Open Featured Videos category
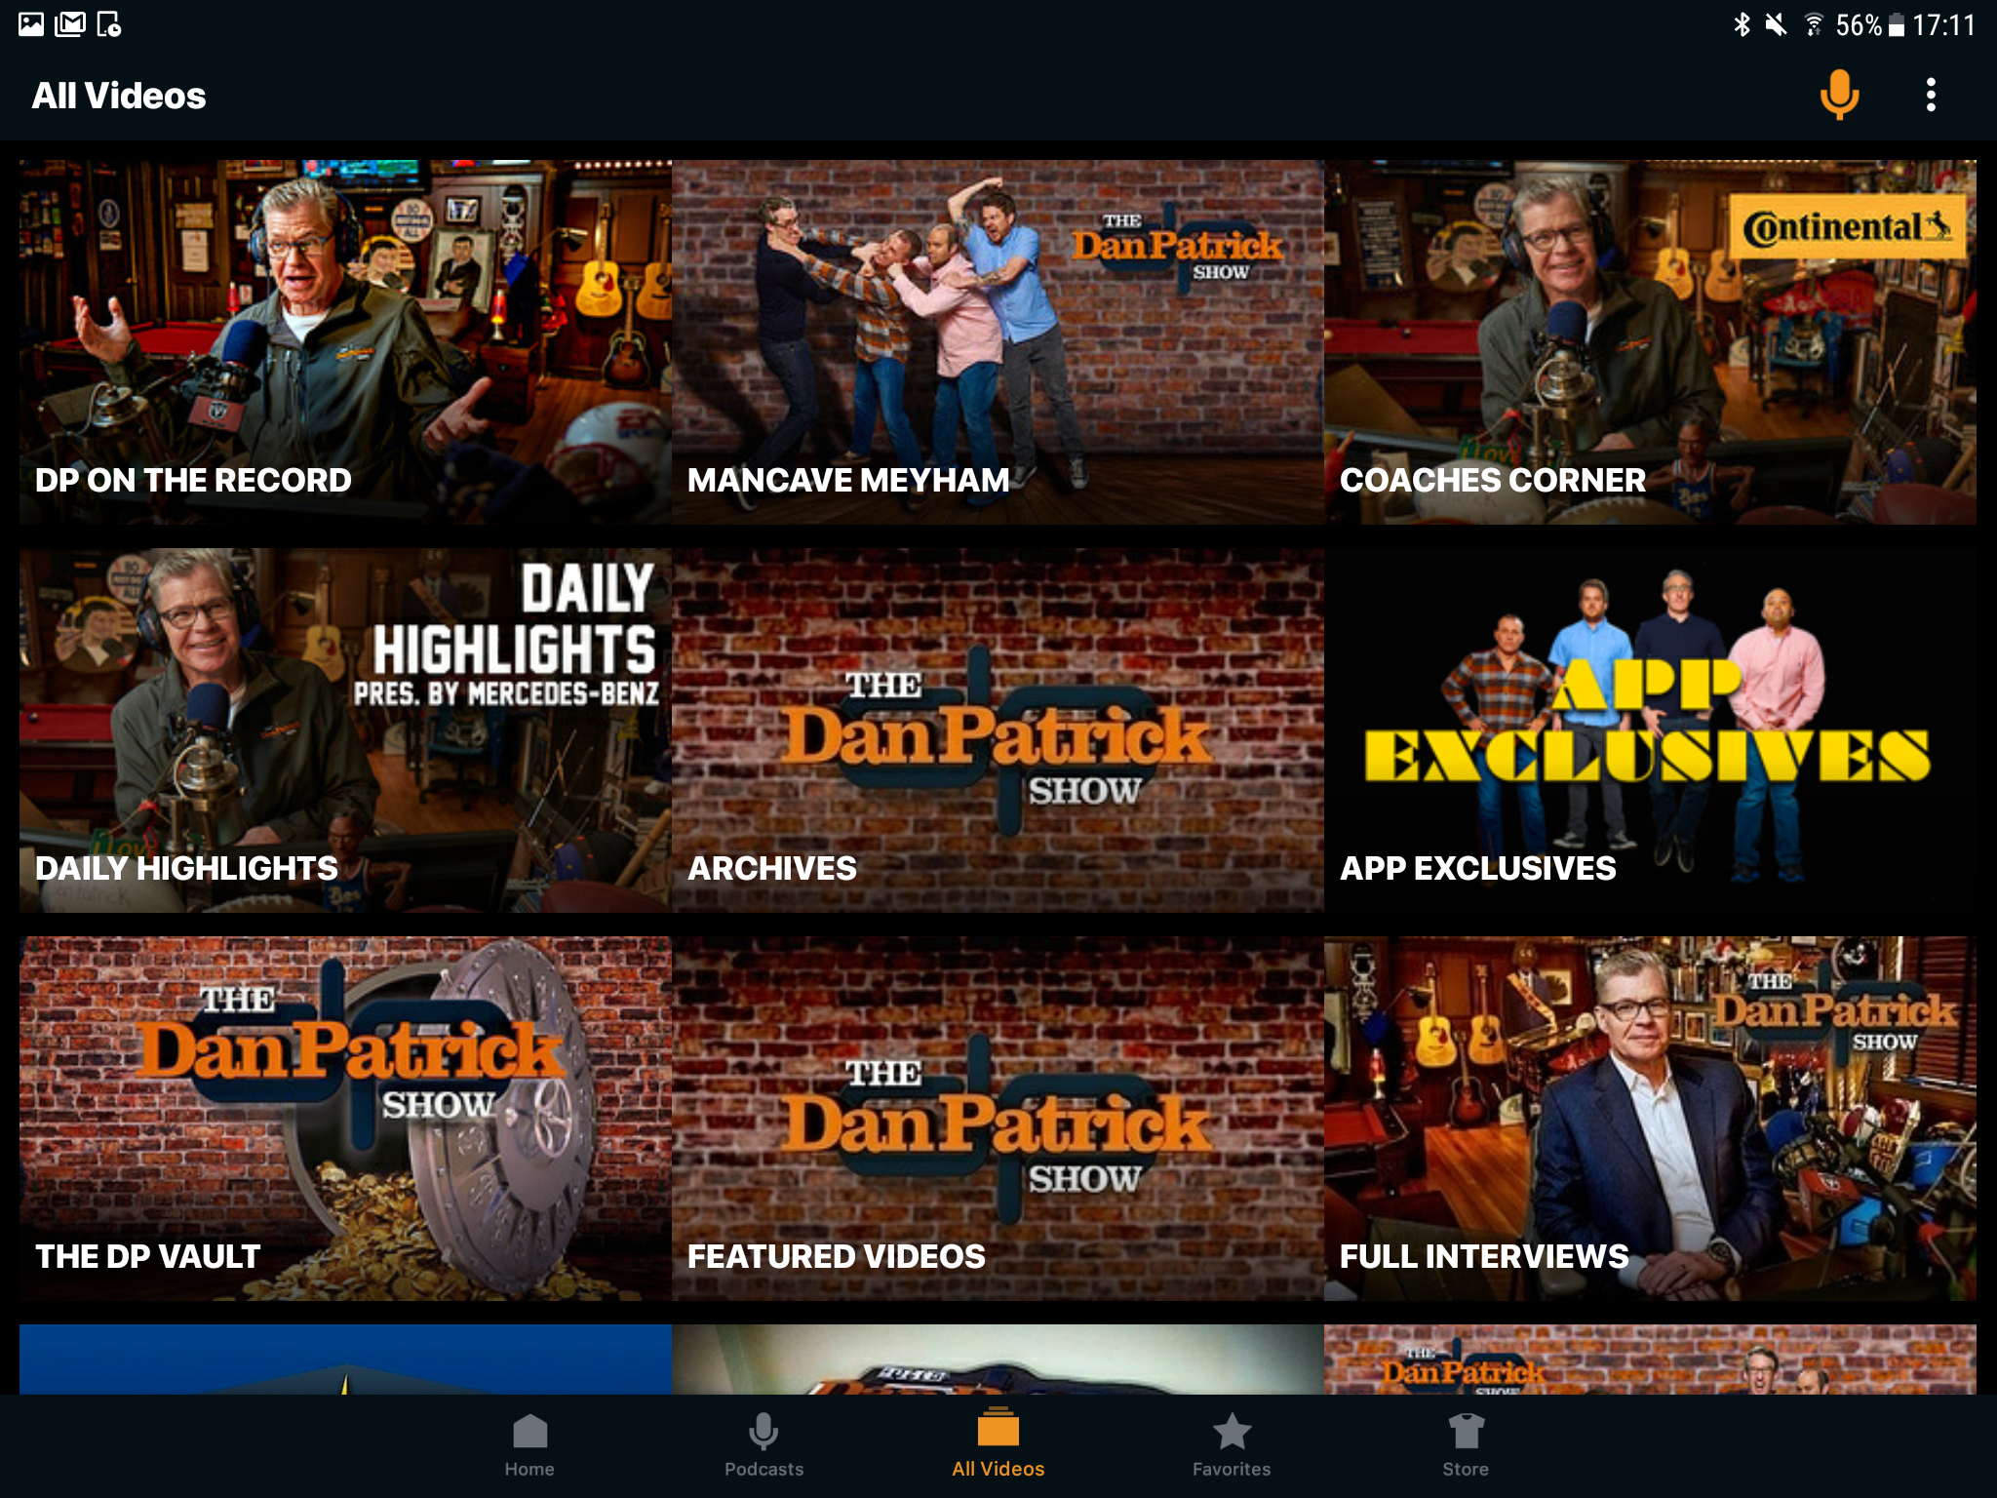 (x=998, y=1118)
